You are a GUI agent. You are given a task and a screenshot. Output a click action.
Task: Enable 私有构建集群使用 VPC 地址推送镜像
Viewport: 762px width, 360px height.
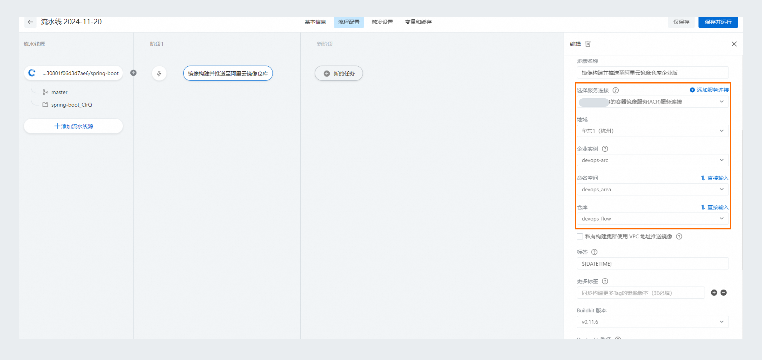[x=580, y=237]
